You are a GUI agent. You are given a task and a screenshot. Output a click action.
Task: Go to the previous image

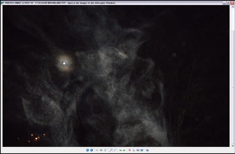tap(88, 150)
